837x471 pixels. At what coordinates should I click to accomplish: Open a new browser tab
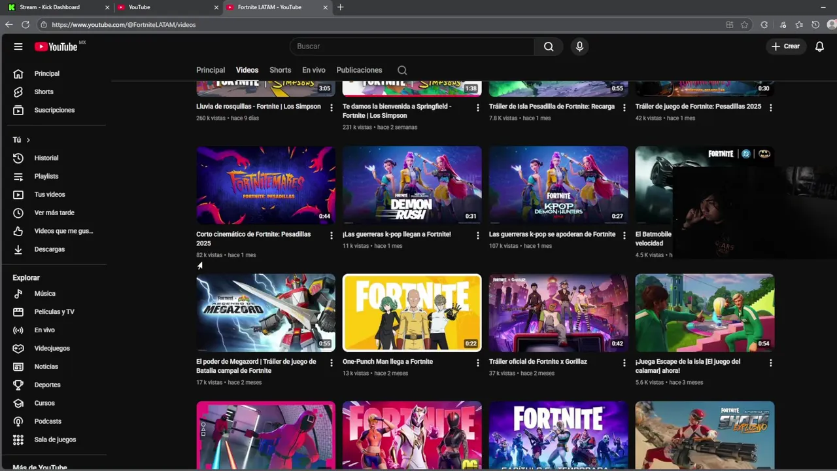[340, 7]
